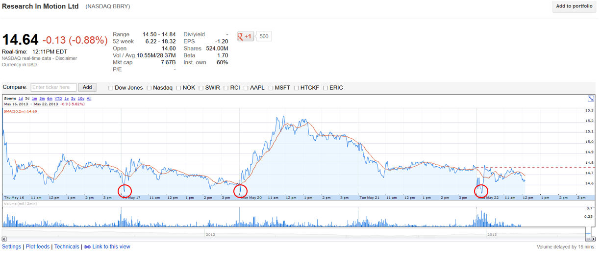Click the Range value 14.50 - 14.84
The image size is (602, 254).
[159, 35]
